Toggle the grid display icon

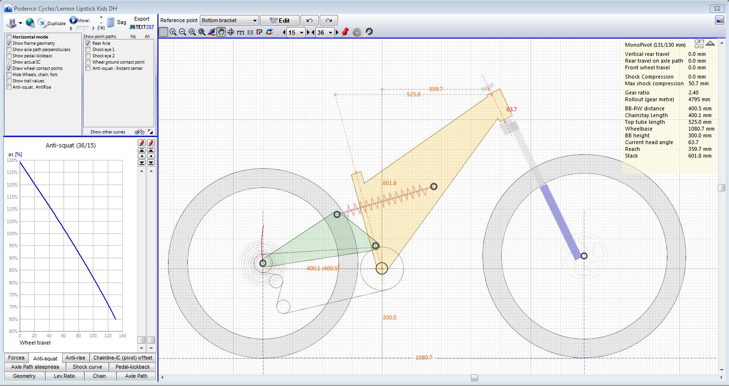163,32
